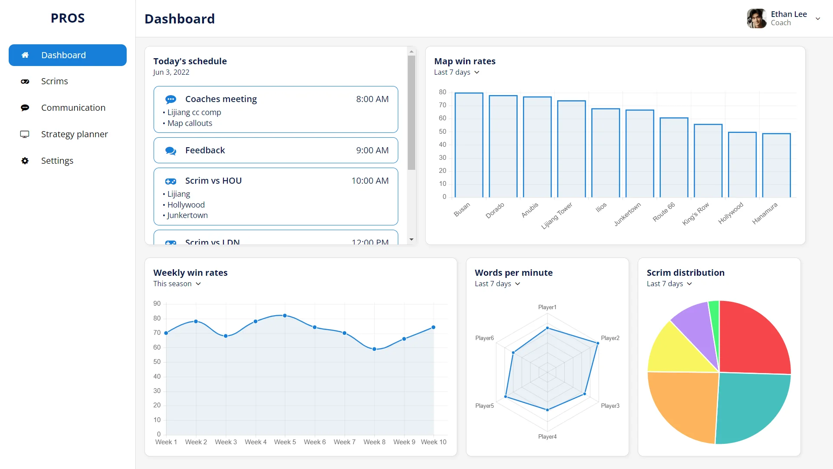The width and height of the screenshot is (833, 469).
Task: Click Ethan Lee's profile photo
Action: [757, 18]
